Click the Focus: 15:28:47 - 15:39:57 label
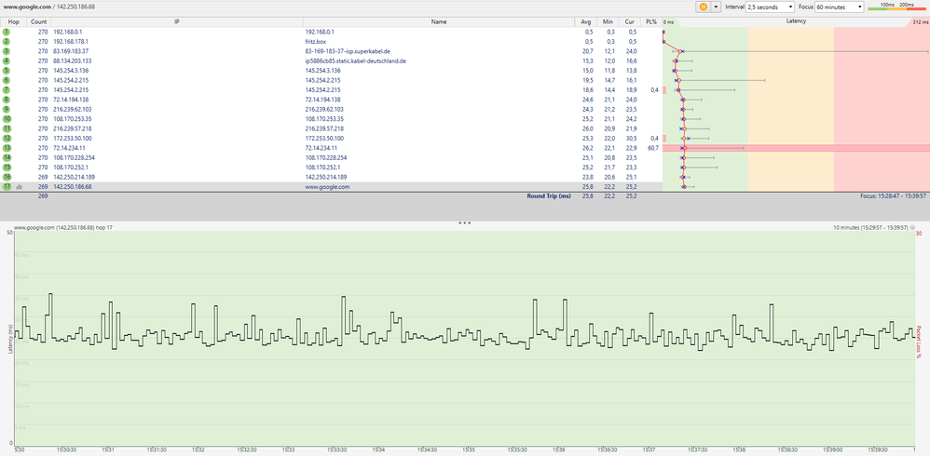 893,195
